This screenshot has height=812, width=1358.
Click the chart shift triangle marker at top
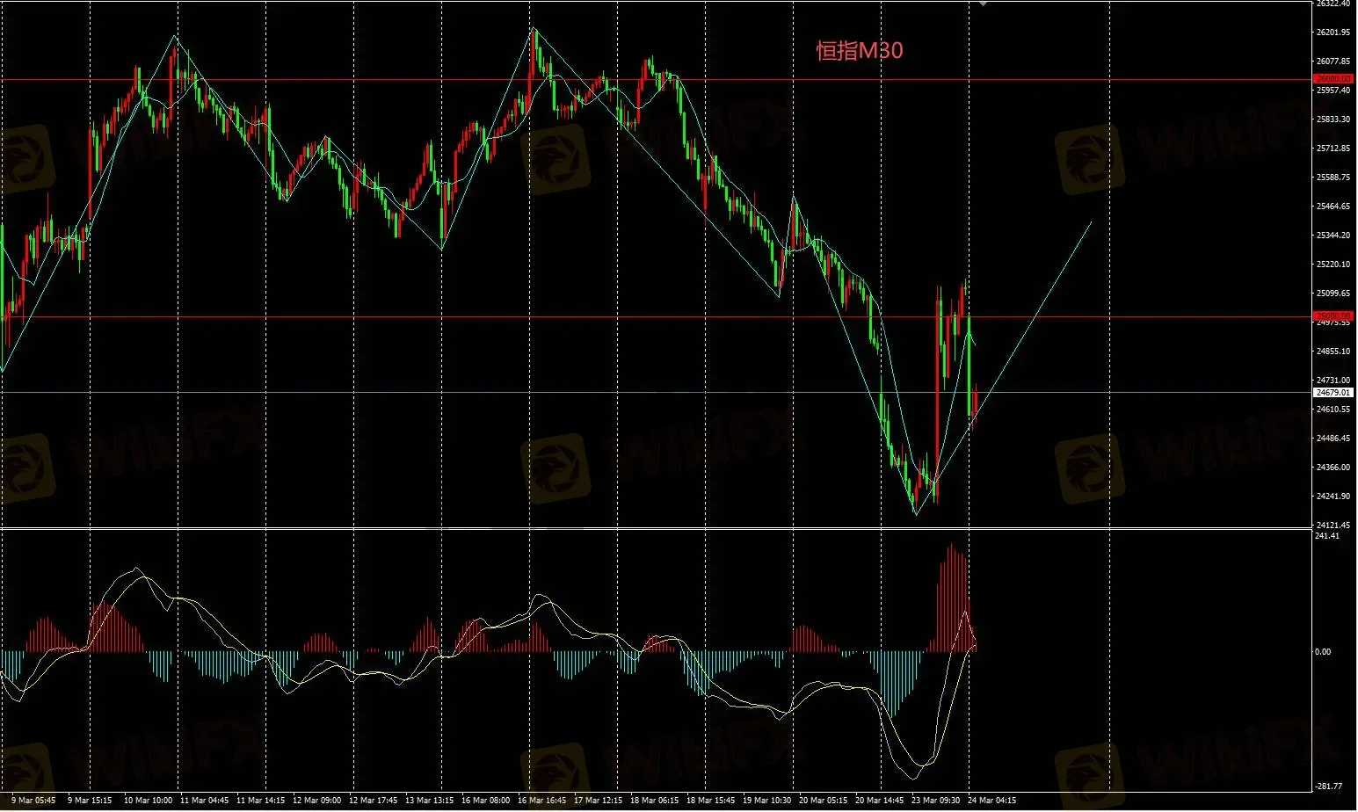[983, 4]
